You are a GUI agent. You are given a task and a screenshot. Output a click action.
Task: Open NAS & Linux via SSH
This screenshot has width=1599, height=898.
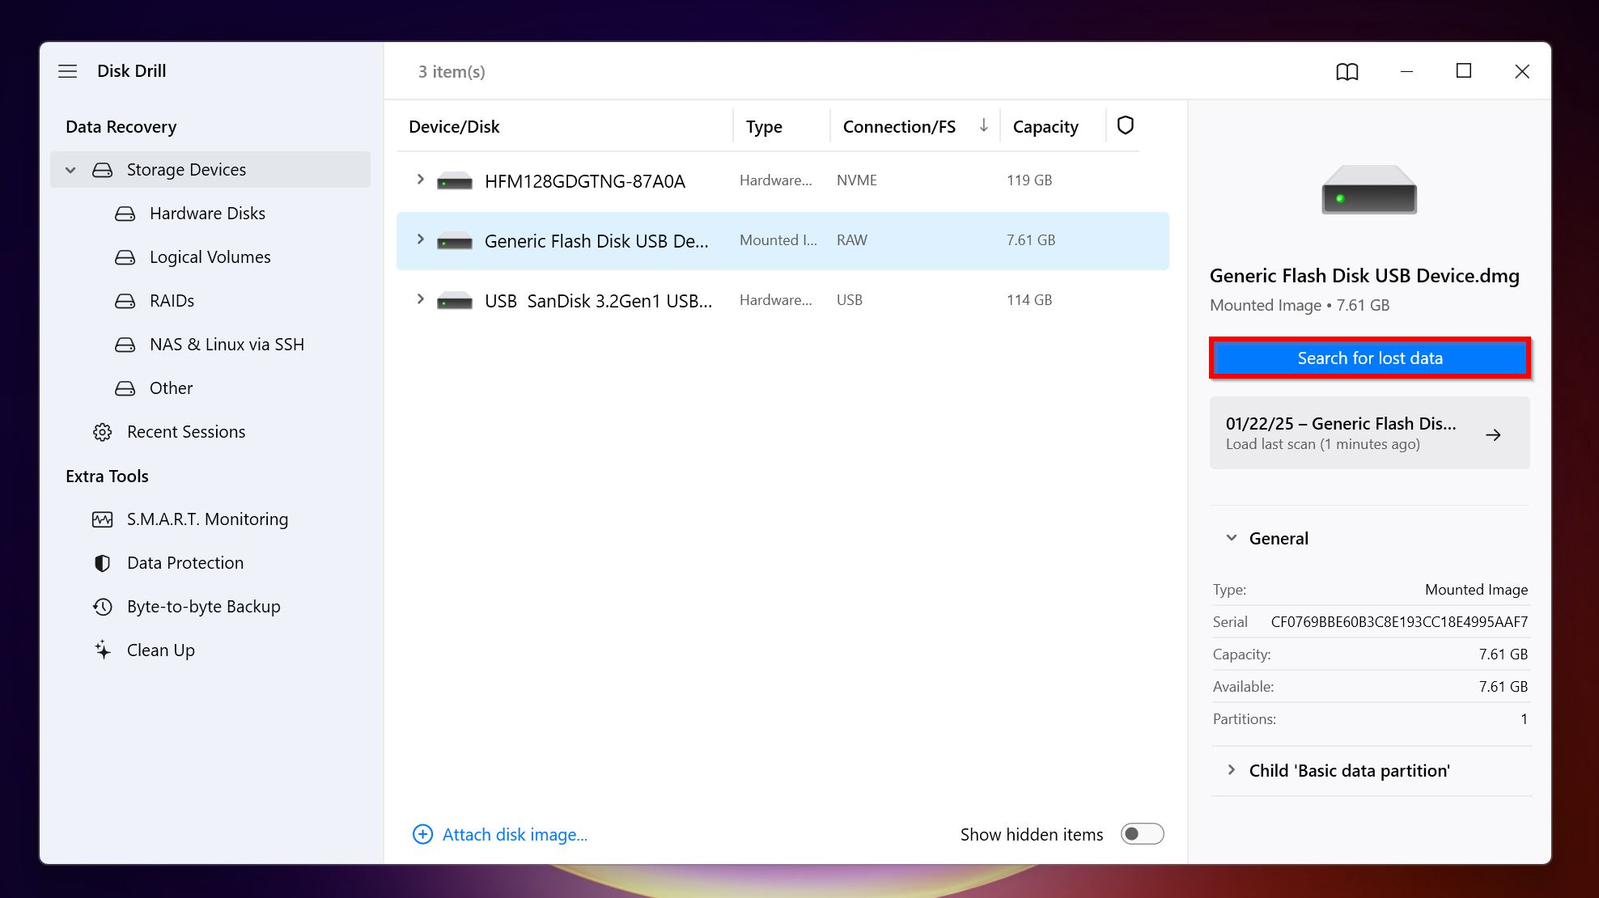click(227, 345)
